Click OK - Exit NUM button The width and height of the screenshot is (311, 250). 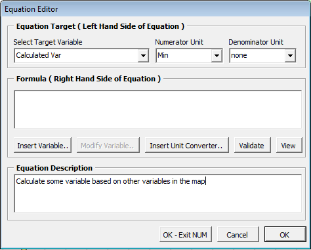coord(186,234)
